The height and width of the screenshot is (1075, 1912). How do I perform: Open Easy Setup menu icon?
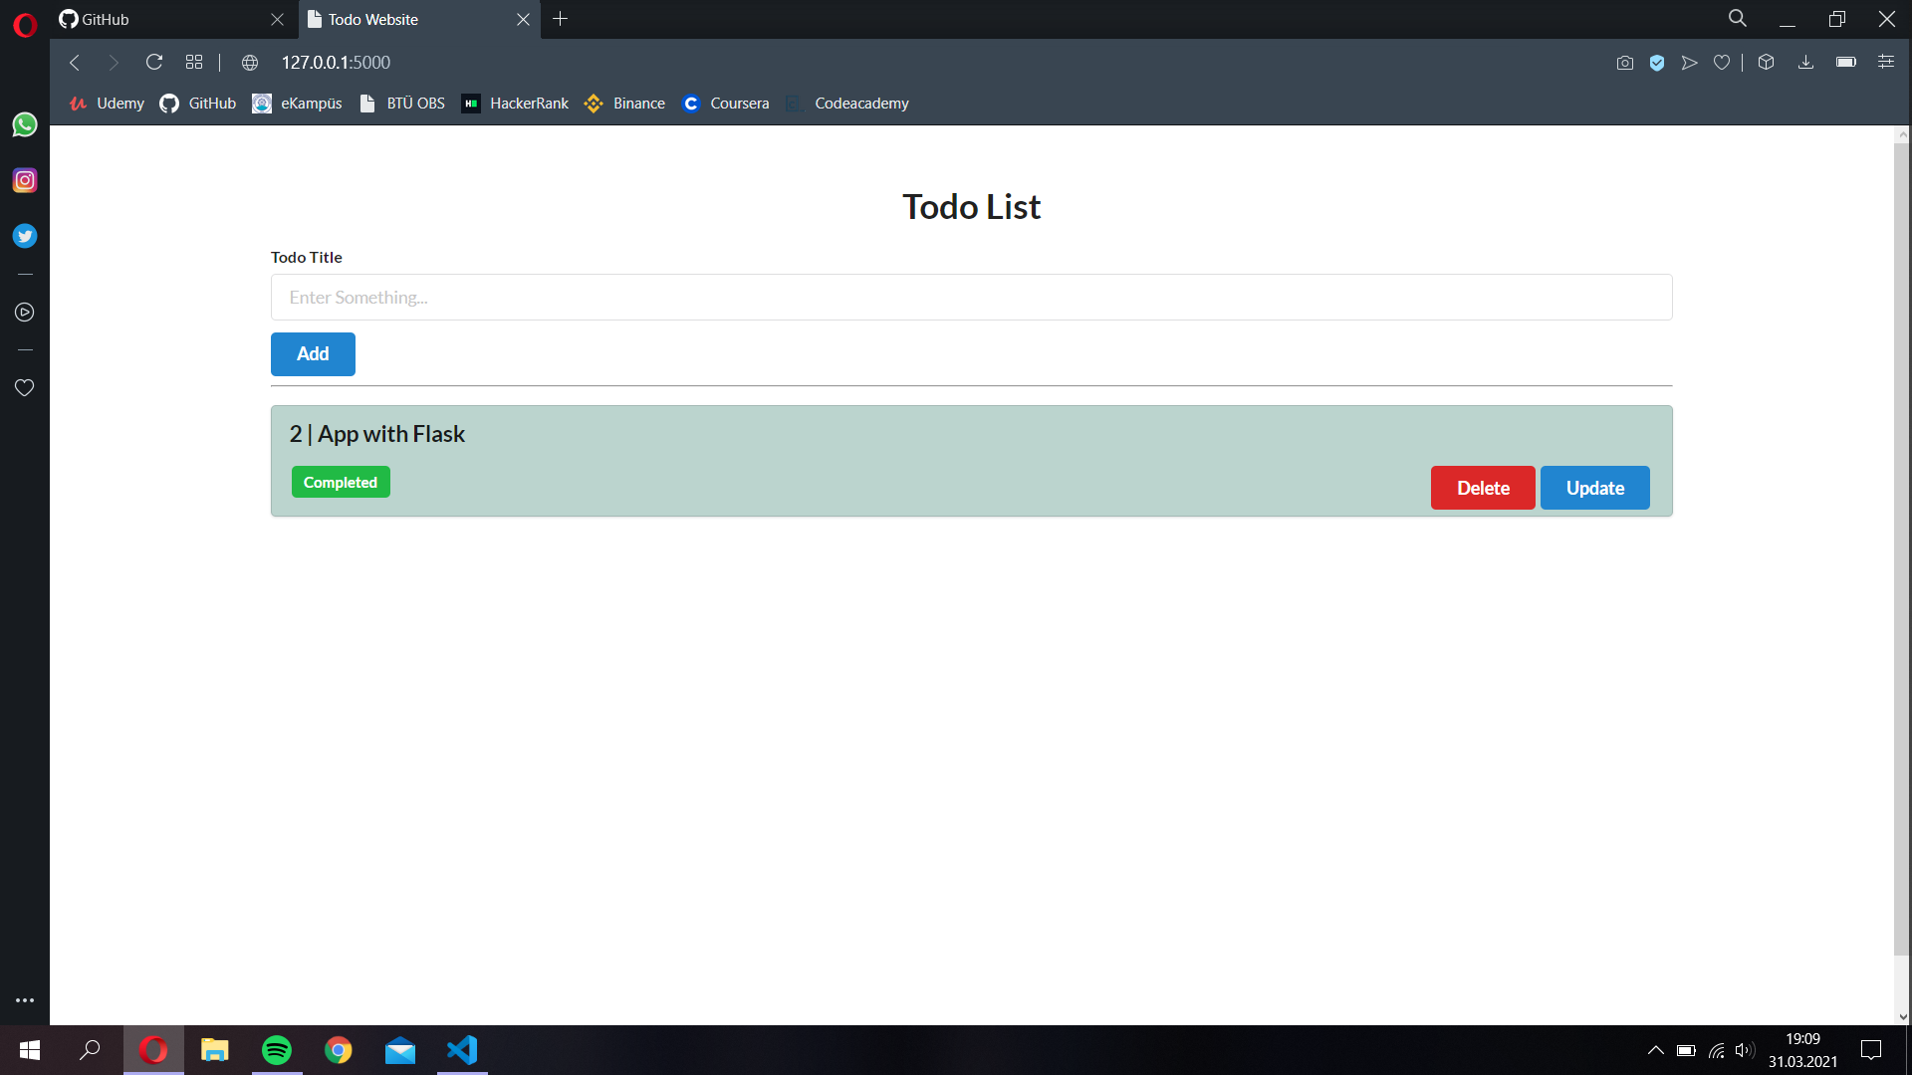click(x=1886, y=63)
